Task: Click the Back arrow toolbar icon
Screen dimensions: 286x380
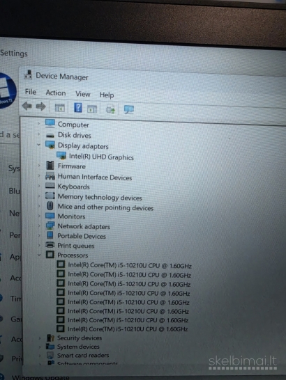Action: (27, 106)
